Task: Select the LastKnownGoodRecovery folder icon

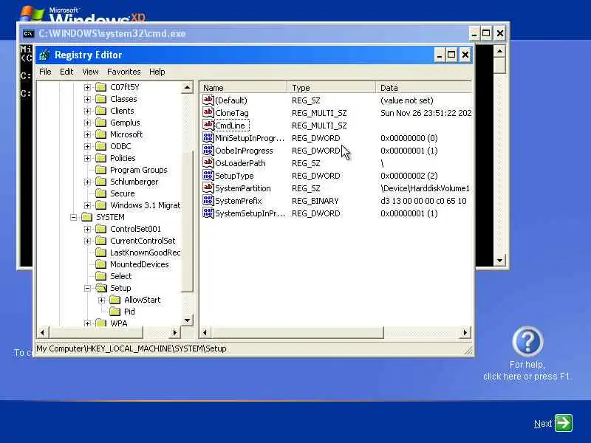Action: (100, 253)
